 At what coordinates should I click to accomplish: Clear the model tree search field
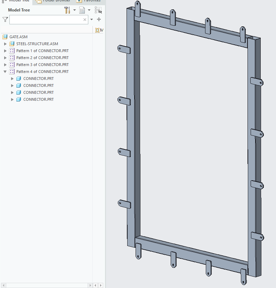(x=85, y=20)
